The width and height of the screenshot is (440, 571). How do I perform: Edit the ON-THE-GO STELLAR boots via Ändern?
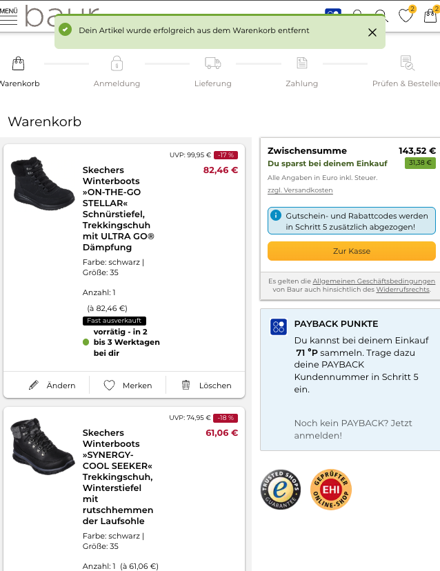coord(52,385)
